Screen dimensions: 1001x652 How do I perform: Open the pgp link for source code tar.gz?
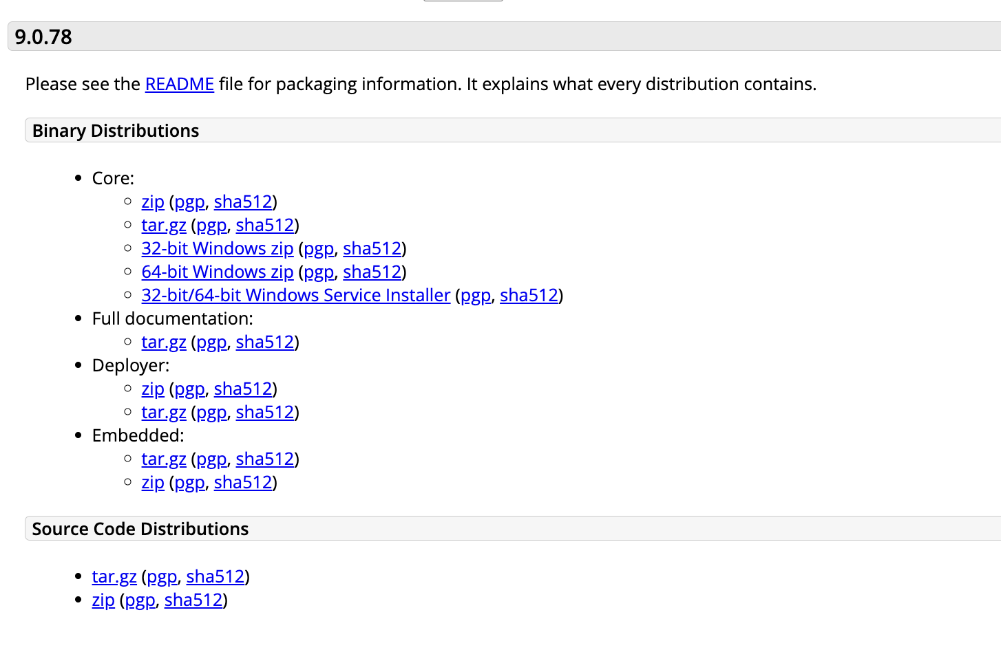point(162,576)
